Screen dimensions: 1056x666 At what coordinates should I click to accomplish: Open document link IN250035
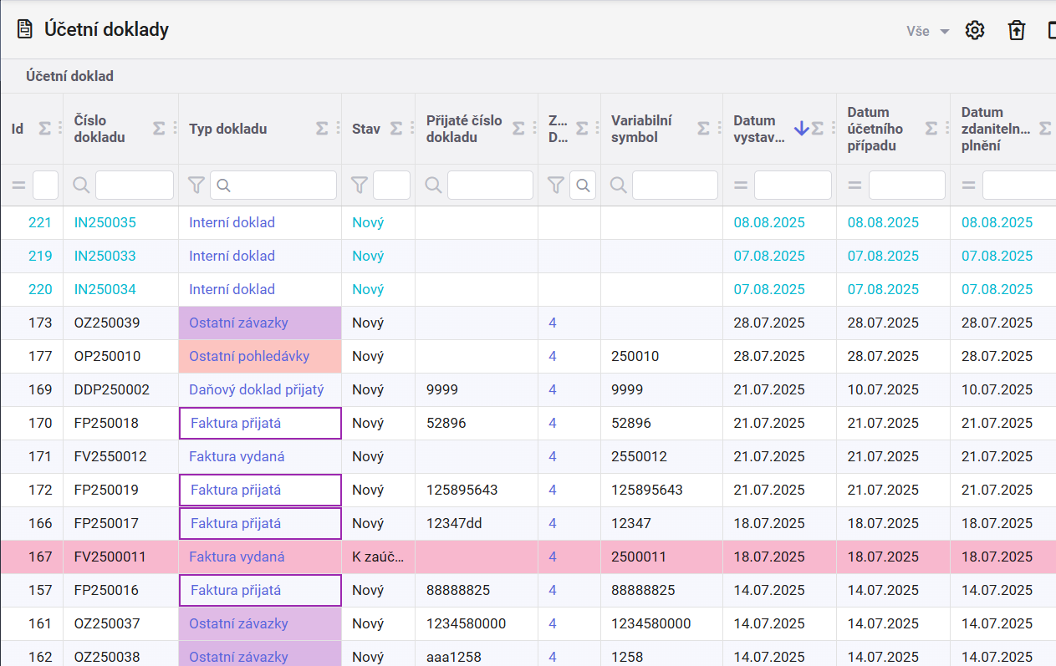[105, 222]
